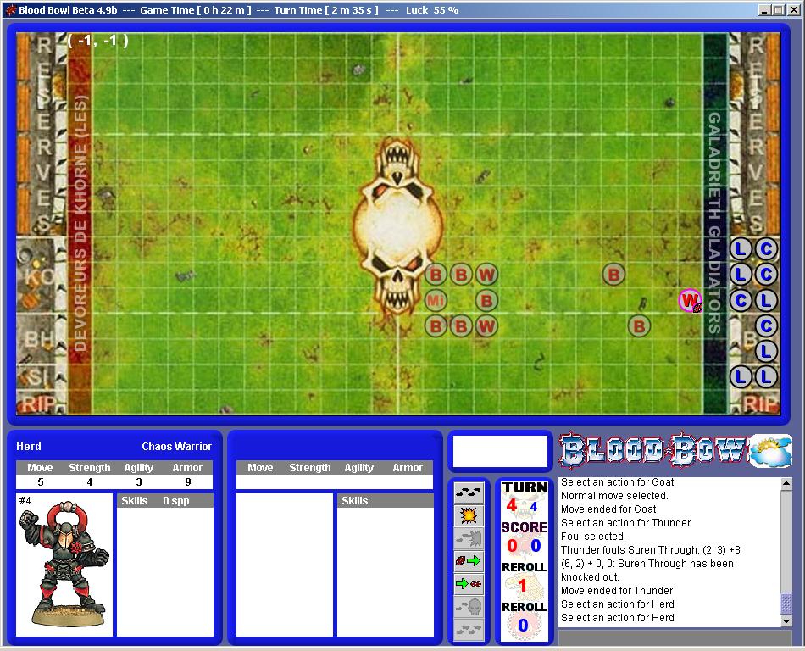Click Herd's Agility value 3

click(139, 482)
